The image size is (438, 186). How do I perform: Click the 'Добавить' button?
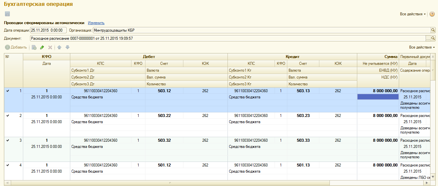tap(16, 47)
